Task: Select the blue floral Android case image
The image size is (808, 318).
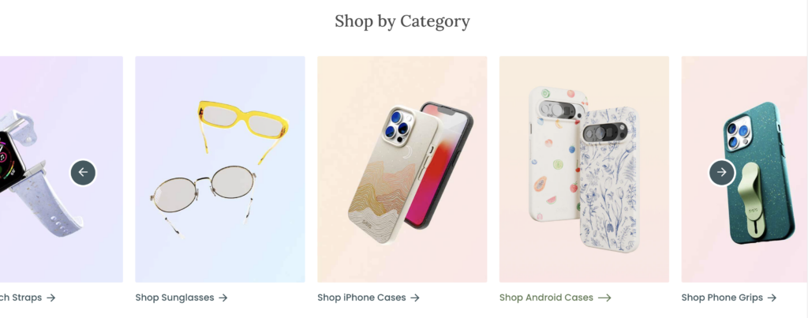Action: point(608,181)
